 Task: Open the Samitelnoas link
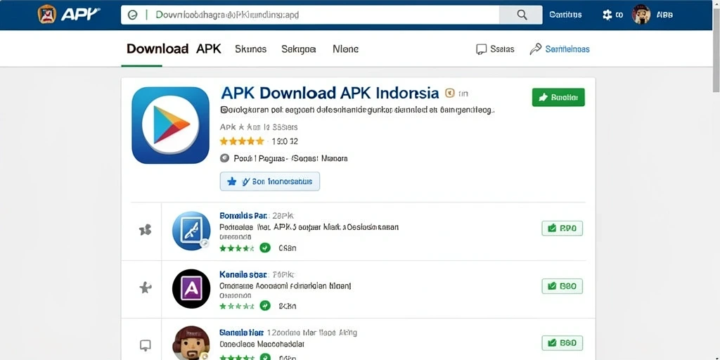click(x=567, y=49)
